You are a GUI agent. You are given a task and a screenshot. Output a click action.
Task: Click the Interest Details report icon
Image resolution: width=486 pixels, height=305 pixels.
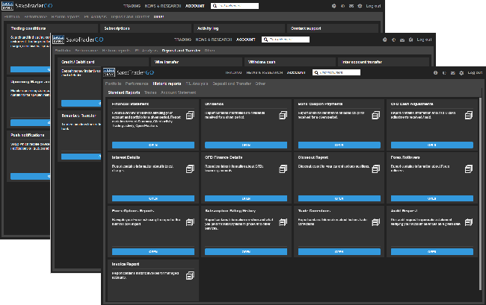point(188,169)
